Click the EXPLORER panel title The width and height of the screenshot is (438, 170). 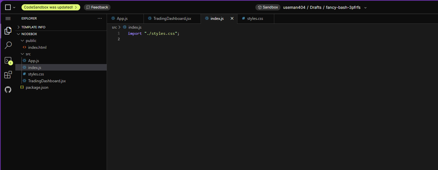tap(29, 19)
